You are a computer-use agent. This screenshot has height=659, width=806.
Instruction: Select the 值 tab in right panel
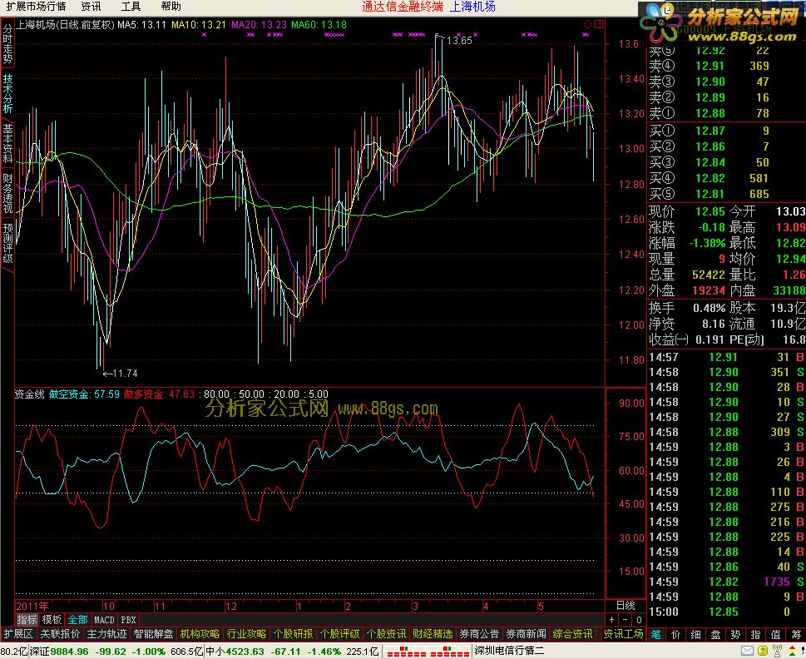click(x=776, y=635)
